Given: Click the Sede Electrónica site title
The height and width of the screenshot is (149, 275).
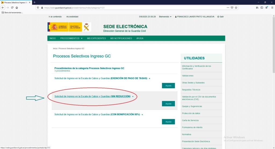Looking at the screenshot, I should click(x=125, y=27).
